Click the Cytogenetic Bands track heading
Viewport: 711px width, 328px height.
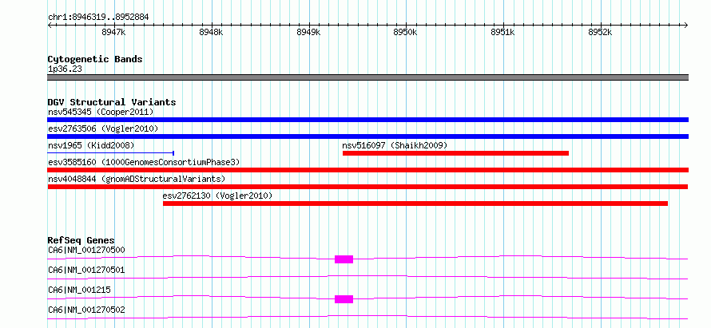click(95, 59)
